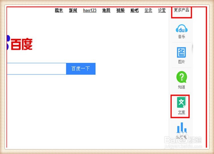
Task: Open the 设置 settings link
Action: click(162, 10)
